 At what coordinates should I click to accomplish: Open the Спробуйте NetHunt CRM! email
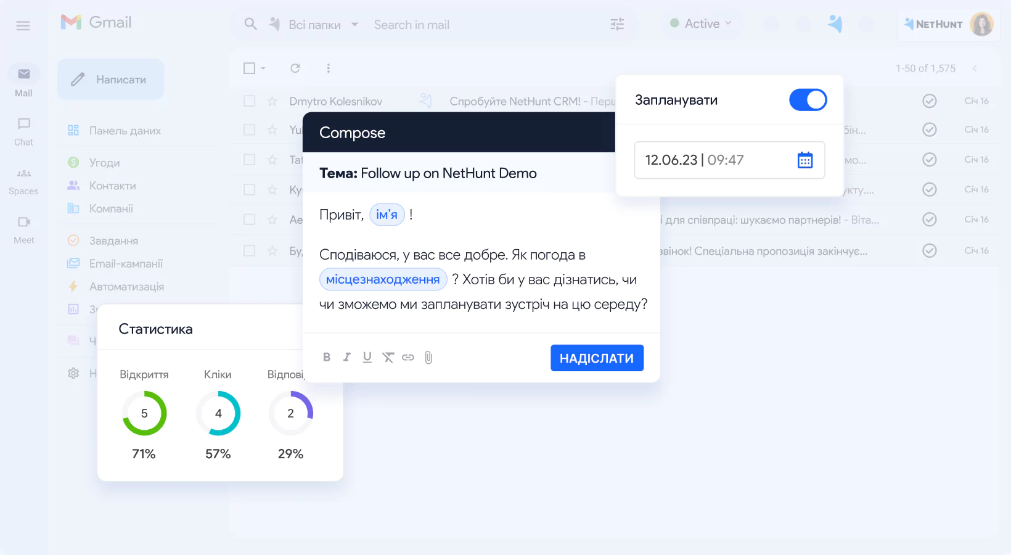(x=531, y=101)
